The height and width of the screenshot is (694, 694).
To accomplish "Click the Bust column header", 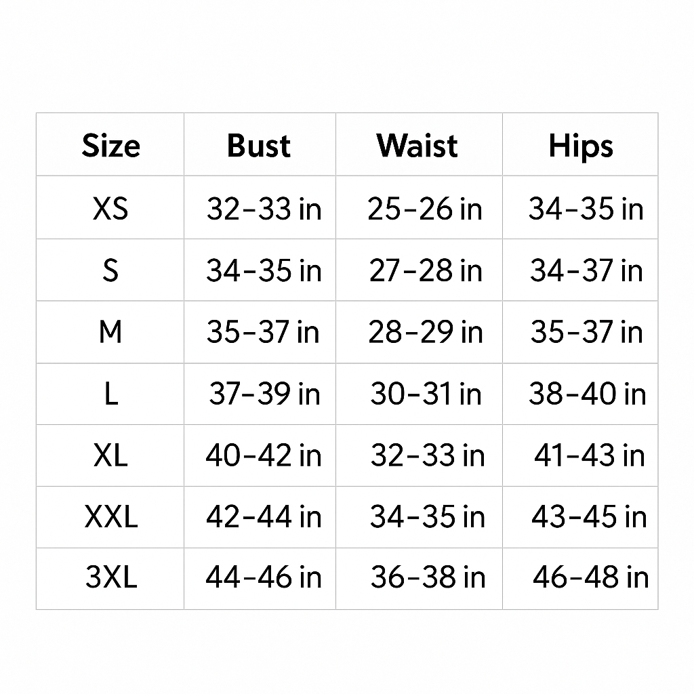I will click(x=259, y=146).
